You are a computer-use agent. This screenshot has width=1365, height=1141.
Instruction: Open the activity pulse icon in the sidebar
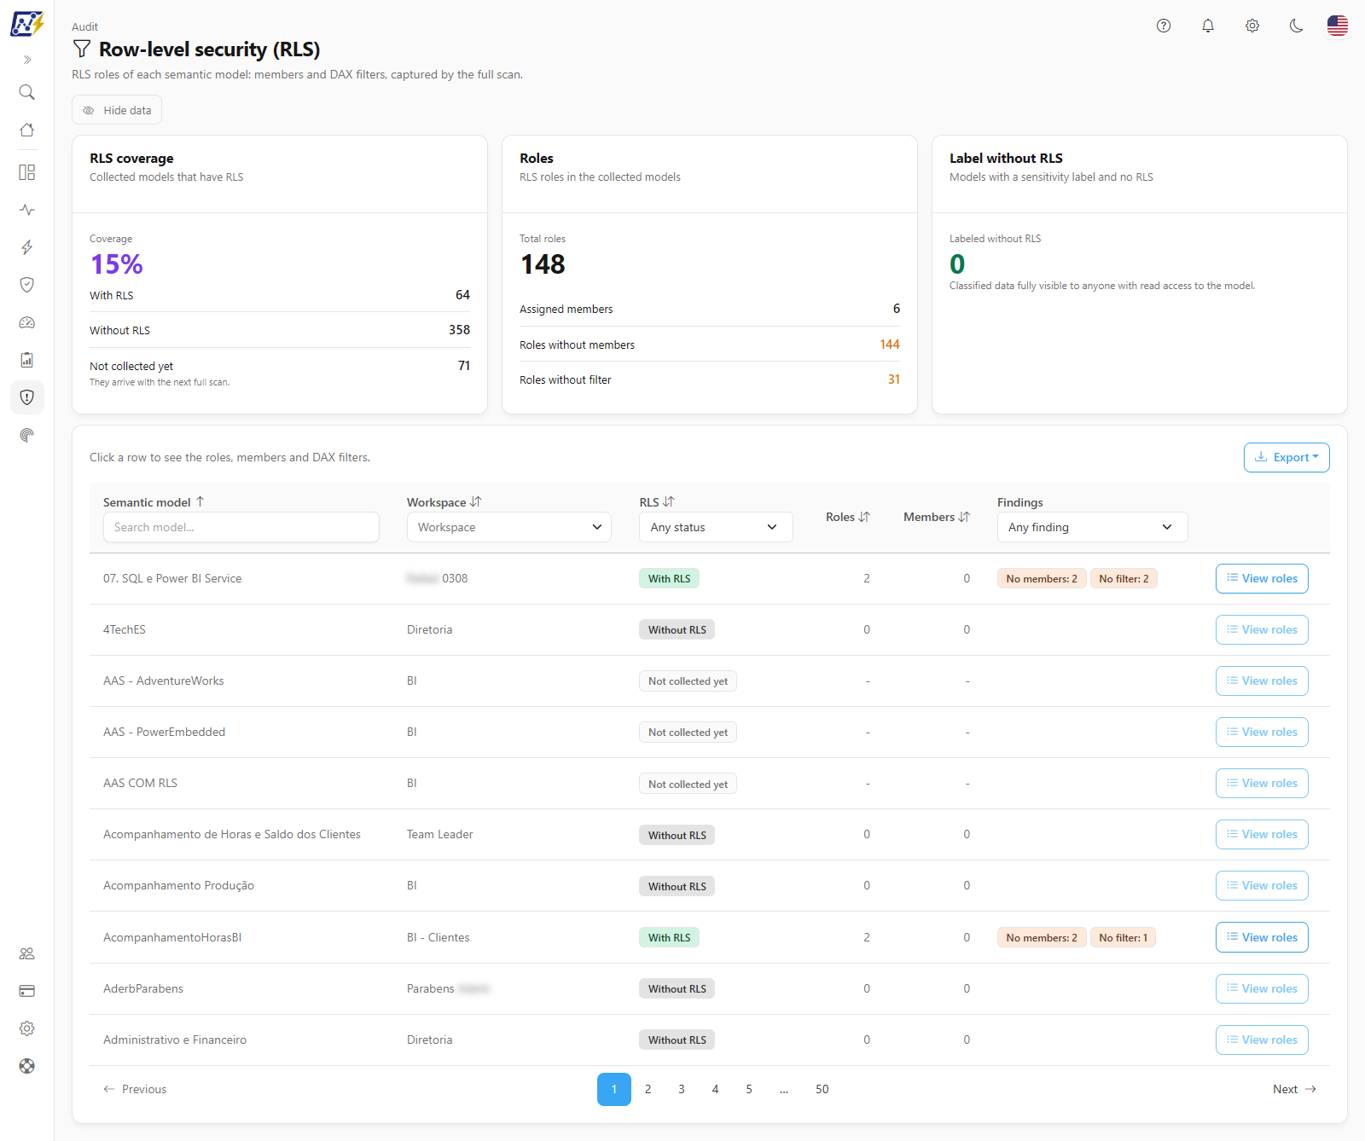click(x=27, y=210)
